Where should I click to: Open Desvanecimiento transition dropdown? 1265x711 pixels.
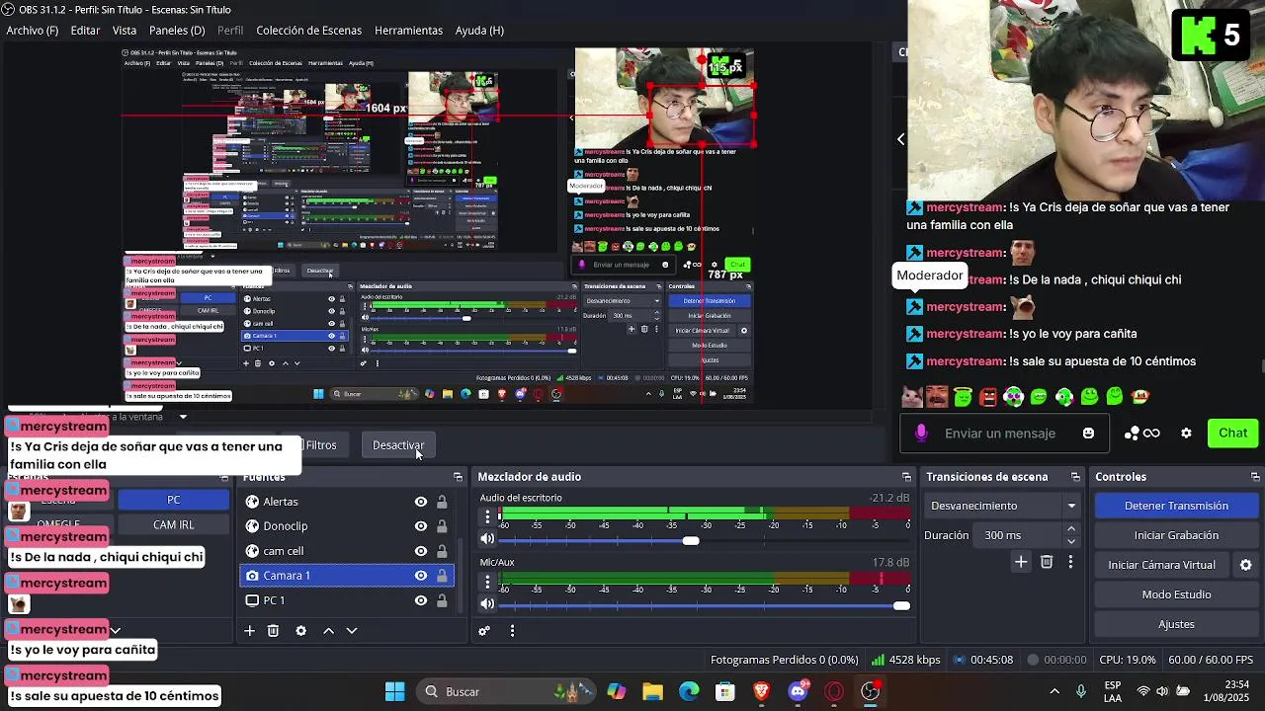coord(1002,506)
